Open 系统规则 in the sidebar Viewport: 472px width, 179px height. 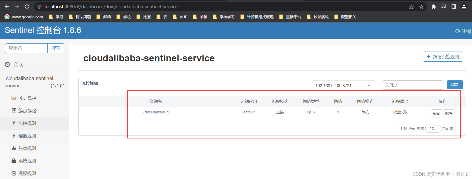tap(34, 161)
